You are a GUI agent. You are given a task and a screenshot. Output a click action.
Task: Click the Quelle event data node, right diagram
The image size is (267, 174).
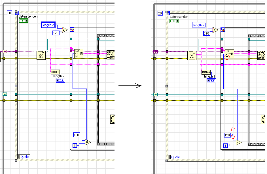click(175, 157)
